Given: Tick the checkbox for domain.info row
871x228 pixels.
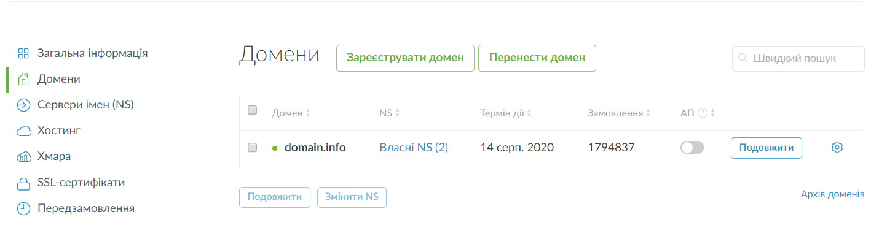Looking at the screenshot, I should coord(252,147).
